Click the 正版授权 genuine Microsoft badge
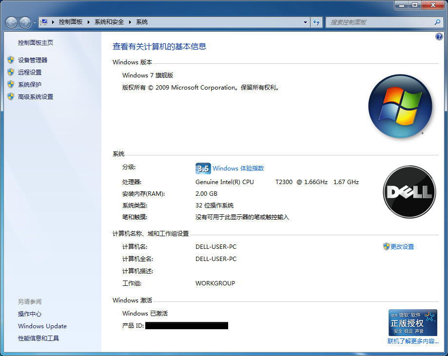Image resolution: width=448 pixels, height=356 pixels. [412, 322]
